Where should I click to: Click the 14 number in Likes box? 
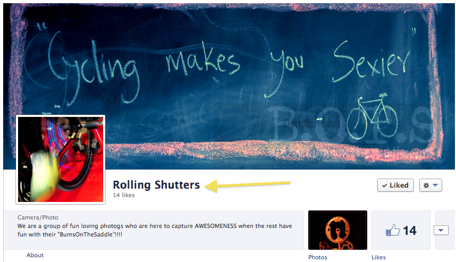(x=409, y=231)
